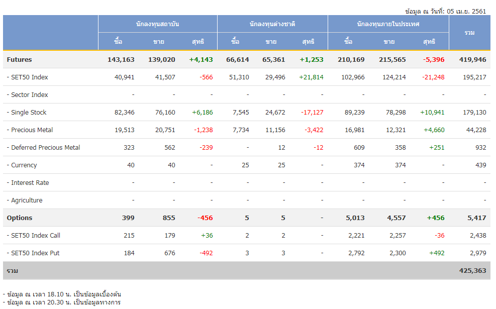
Task: Click SET50 Index local buy 102,966
Action: click(x=353, y=77)
